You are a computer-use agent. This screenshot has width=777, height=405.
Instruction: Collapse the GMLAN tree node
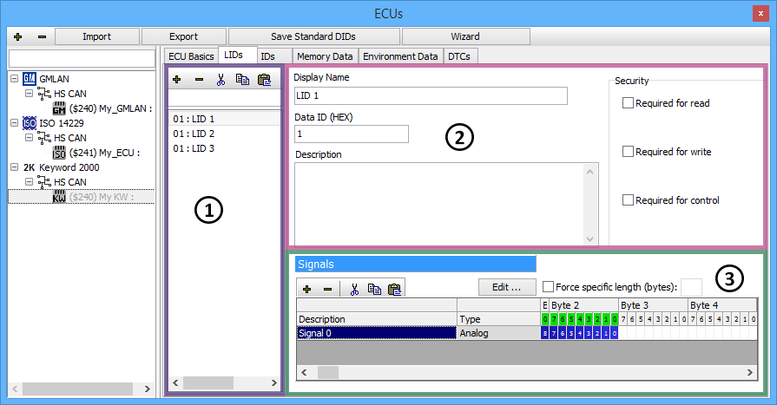pyautogui.click(x=16, y=78)
